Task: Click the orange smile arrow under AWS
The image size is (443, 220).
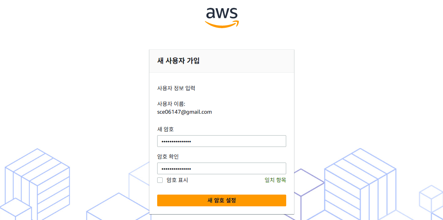Action: [222, 25]
